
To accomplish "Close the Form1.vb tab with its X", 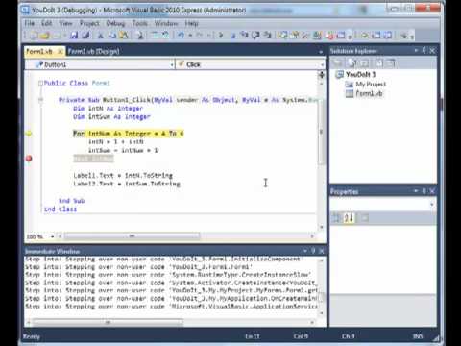I will pos(60,51).
